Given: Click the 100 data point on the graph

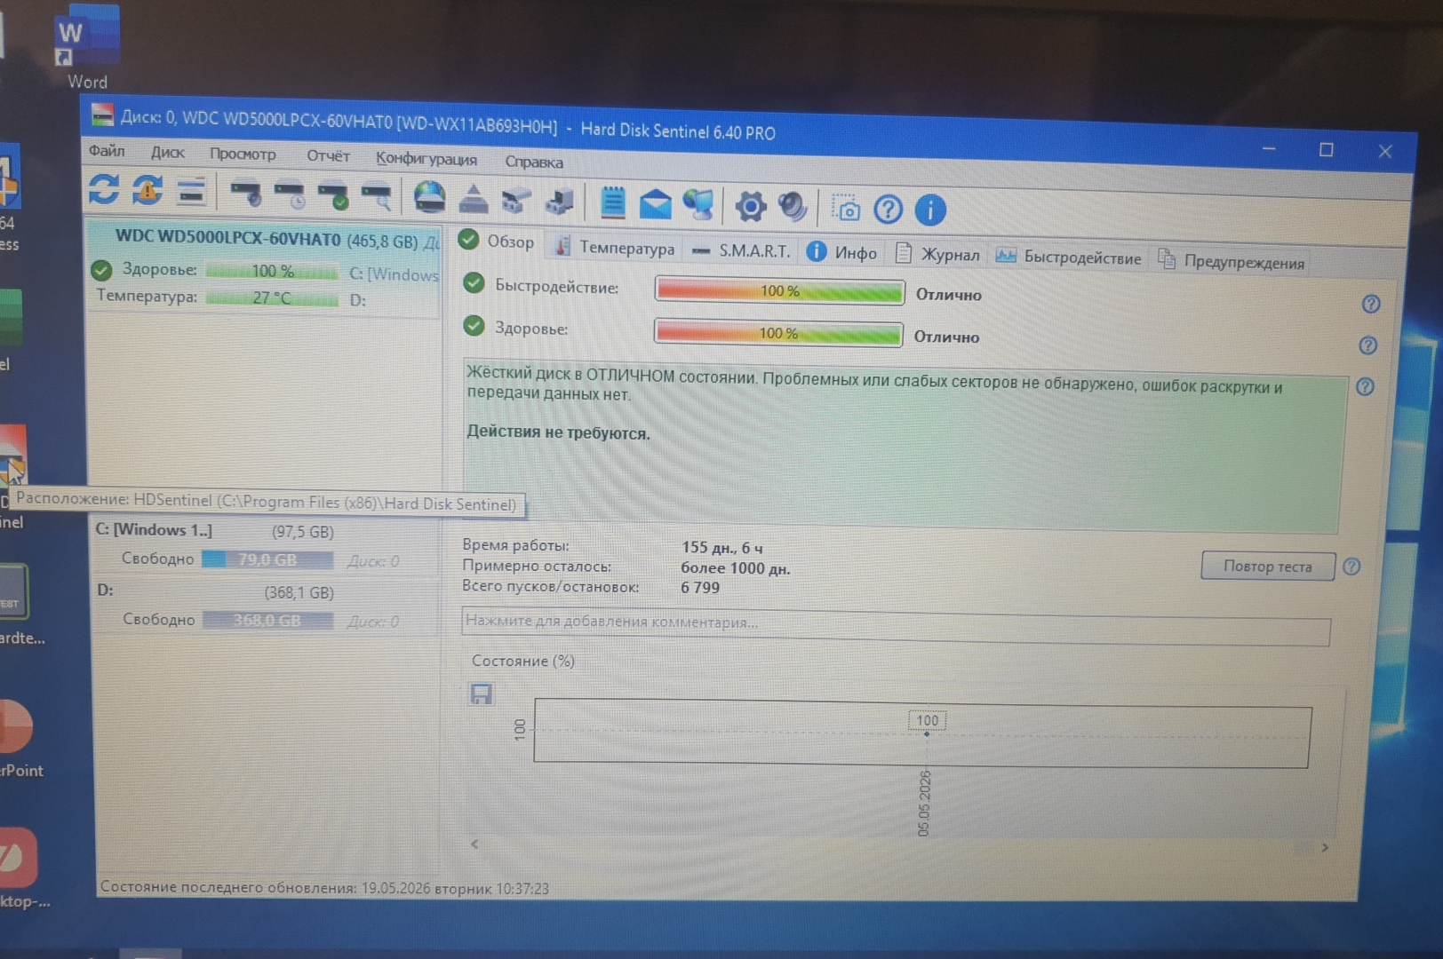Looking at the screenshot, I should (x=927, y=733).
